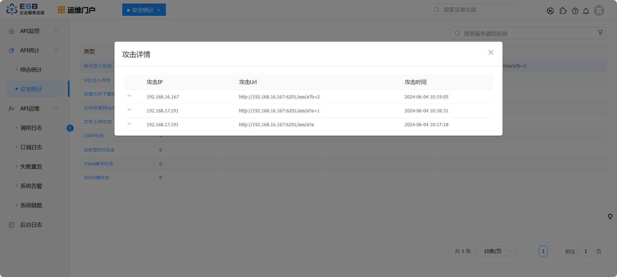Close the 攻击详情 dialog
The width and height of the screenshot is (617, 277).
pyautogui.click(x=491, y=52)
